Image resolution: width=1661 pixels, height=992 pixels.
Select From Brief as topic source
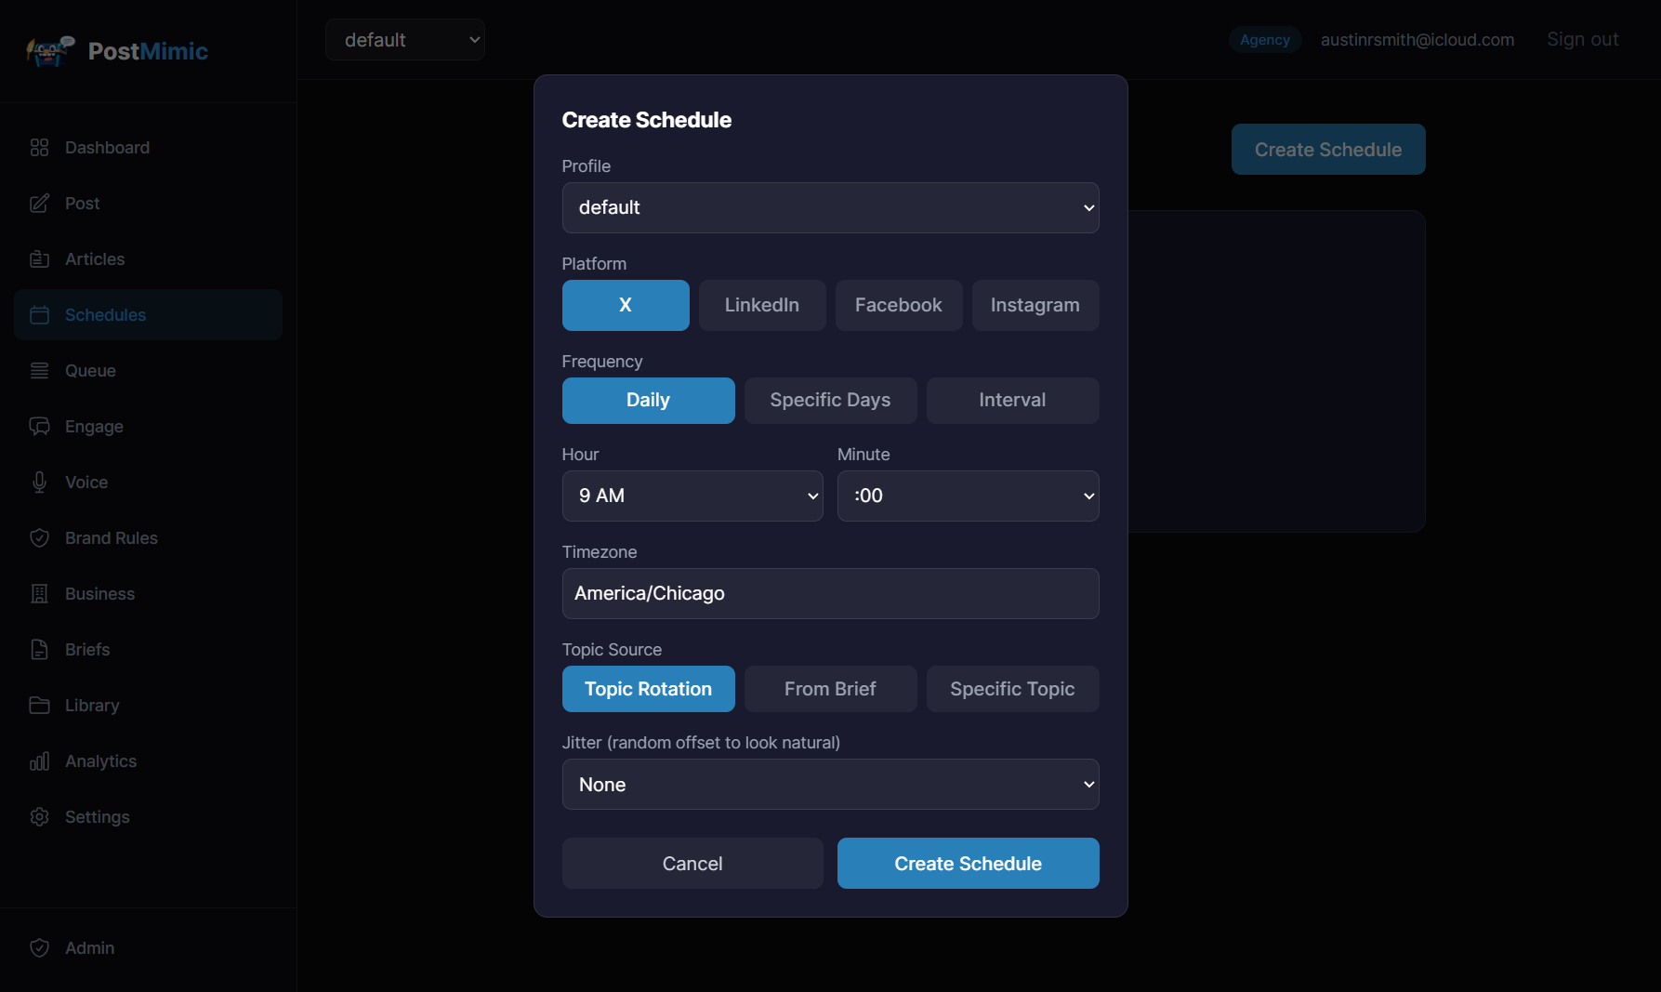pos(831,689)
